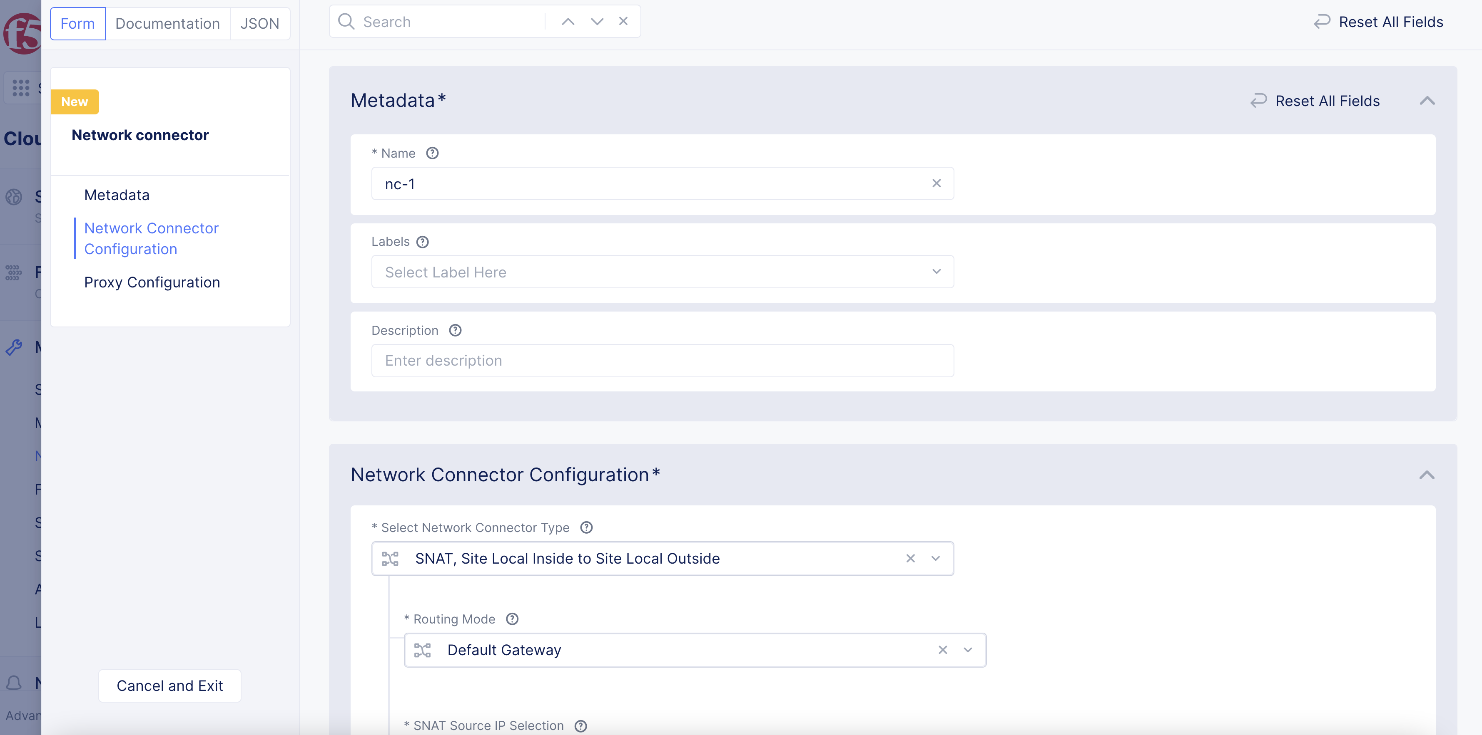Go to next search result arrow
The width and height of the screenshot is (1482, 735).
[597, 22]
